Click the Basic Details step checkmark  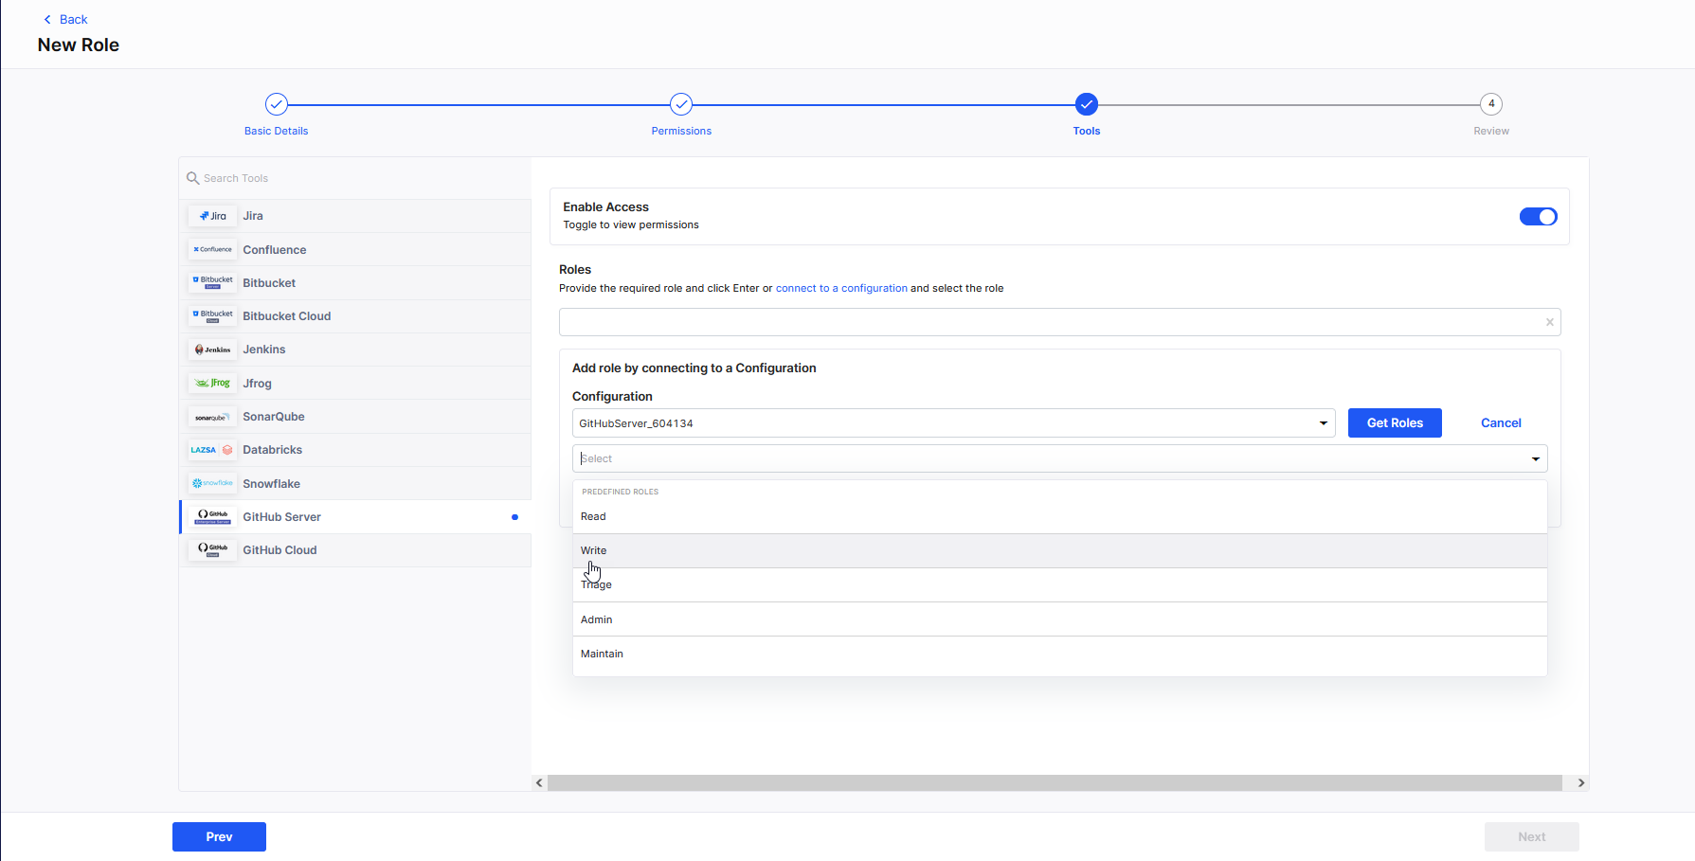(277, 104)
